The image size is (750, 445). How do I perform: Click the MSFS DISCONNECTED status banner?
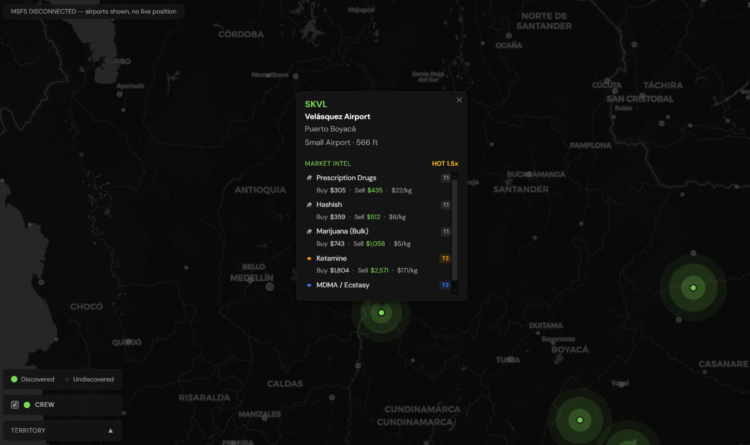tap(94, 11)
